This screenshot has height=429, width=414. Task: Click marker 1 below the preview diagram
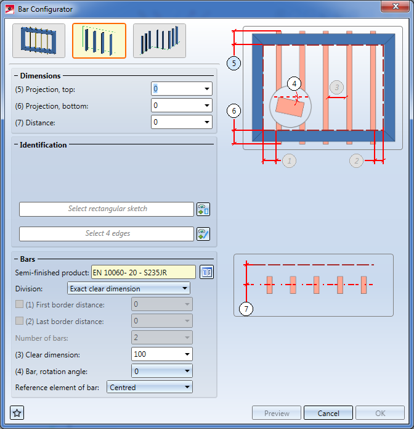[x=289, y=160]
